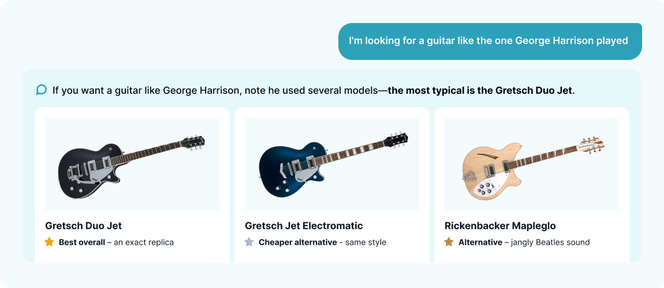Click the user message about George Harrison's guitar
This screenshot has height=288, width=664.
(490, 41)
